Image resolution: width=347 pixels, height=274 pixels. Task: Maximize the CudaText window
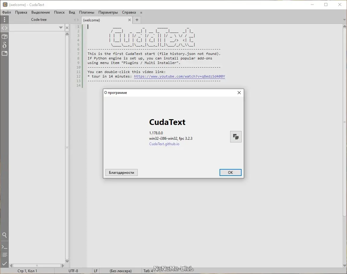[326, 5]
